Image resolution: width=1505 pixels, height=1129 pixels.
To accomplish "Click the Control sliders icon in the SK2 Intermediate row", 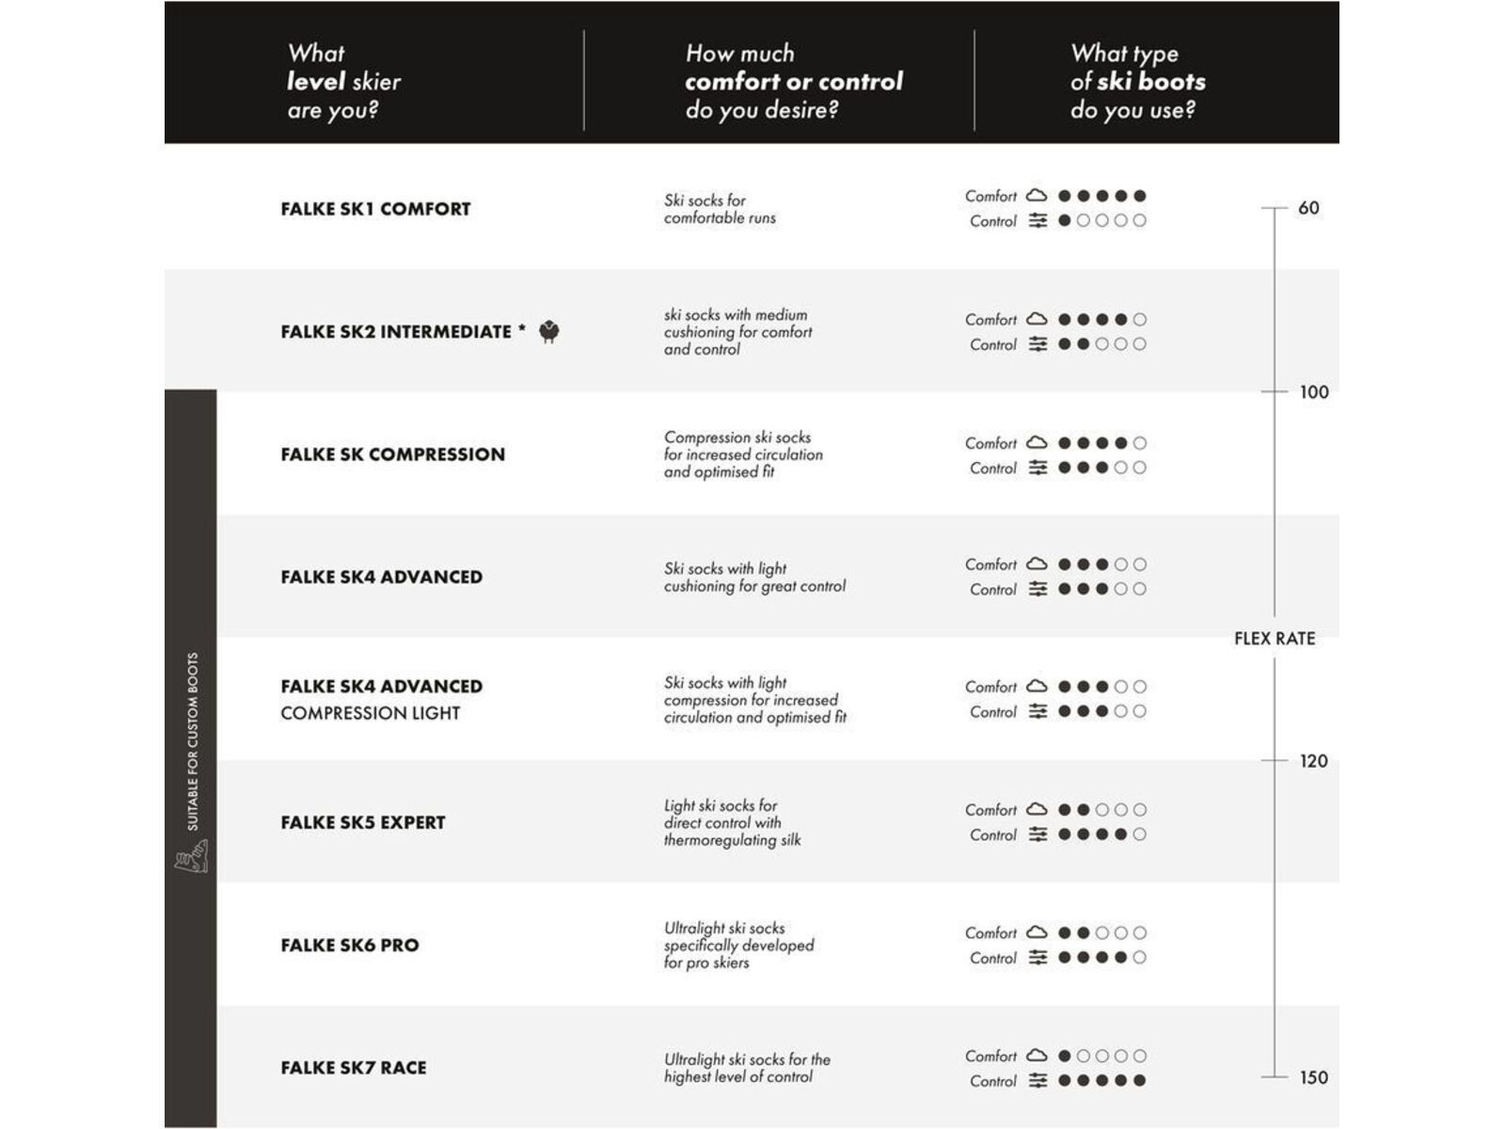I will tap(1038, 344).
